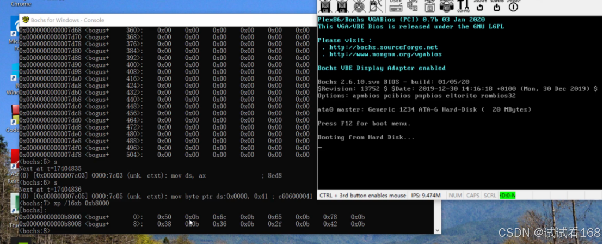Open the CONFIG tools icon in Bochs
Screen dimensions: 603x244
463,6
